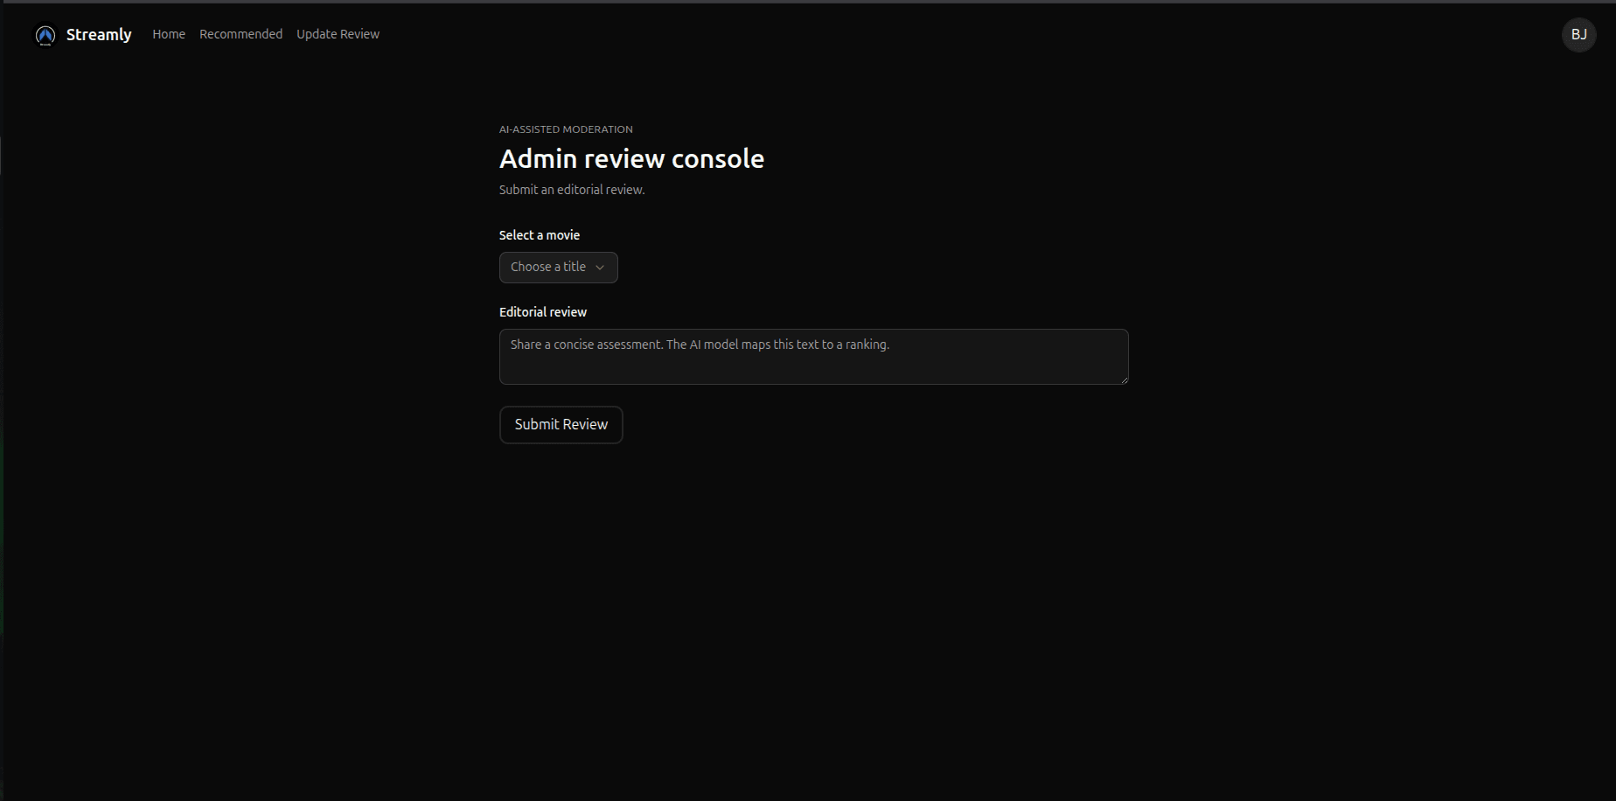Click the Editorial review section label
This screenshot has height=801, width=1616.
542,311
